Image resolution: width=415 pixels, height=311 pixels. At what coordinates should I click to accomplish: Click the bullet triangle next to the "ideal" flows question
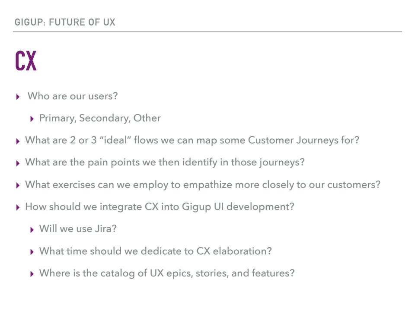tap(18, 141)
